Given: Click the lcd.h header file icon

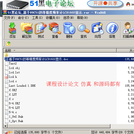Looking at the screenshot, I should 6,77.
